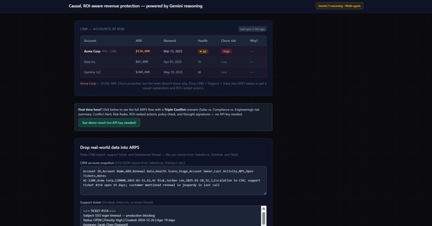
Task: Click the Churn risk column header
Action: (228, 41)
